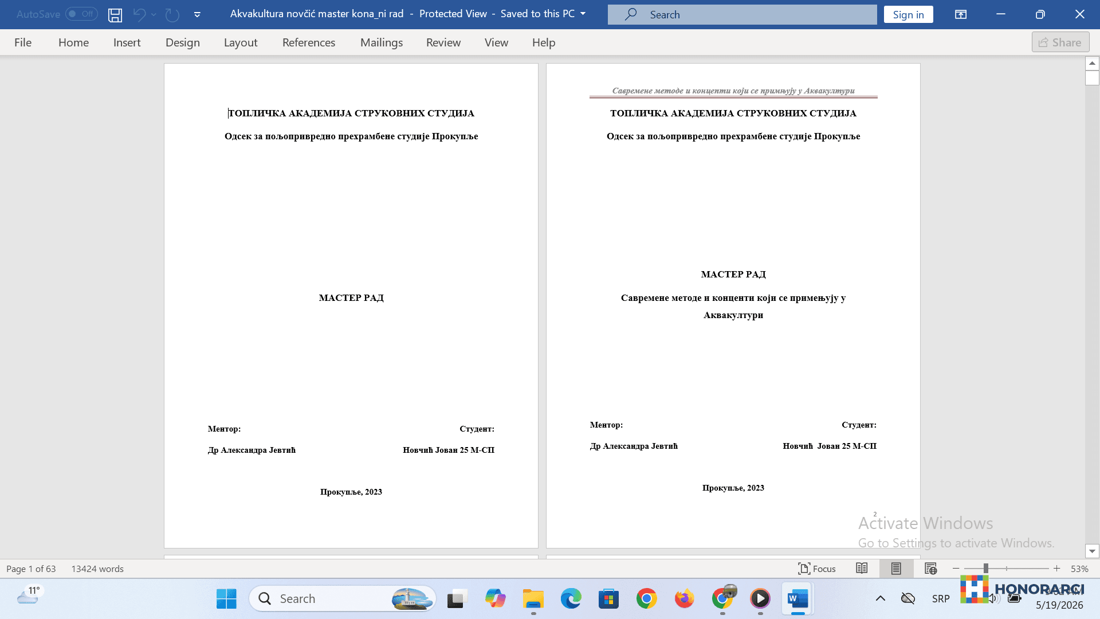Open Word app in Windows taskbar

pos(797,599)
